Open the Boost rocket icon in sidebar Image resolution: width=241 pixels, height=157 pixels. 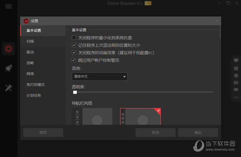point(8,68)
